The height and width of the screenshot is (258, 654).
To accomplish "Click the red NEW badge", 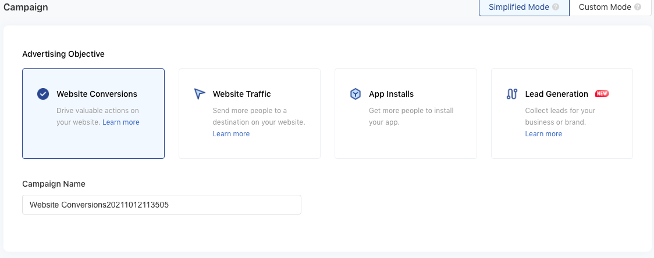I will click(602, 93).
